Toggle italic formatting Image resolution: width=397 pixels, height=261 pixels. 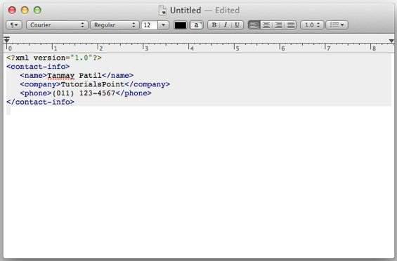[226, 25]
